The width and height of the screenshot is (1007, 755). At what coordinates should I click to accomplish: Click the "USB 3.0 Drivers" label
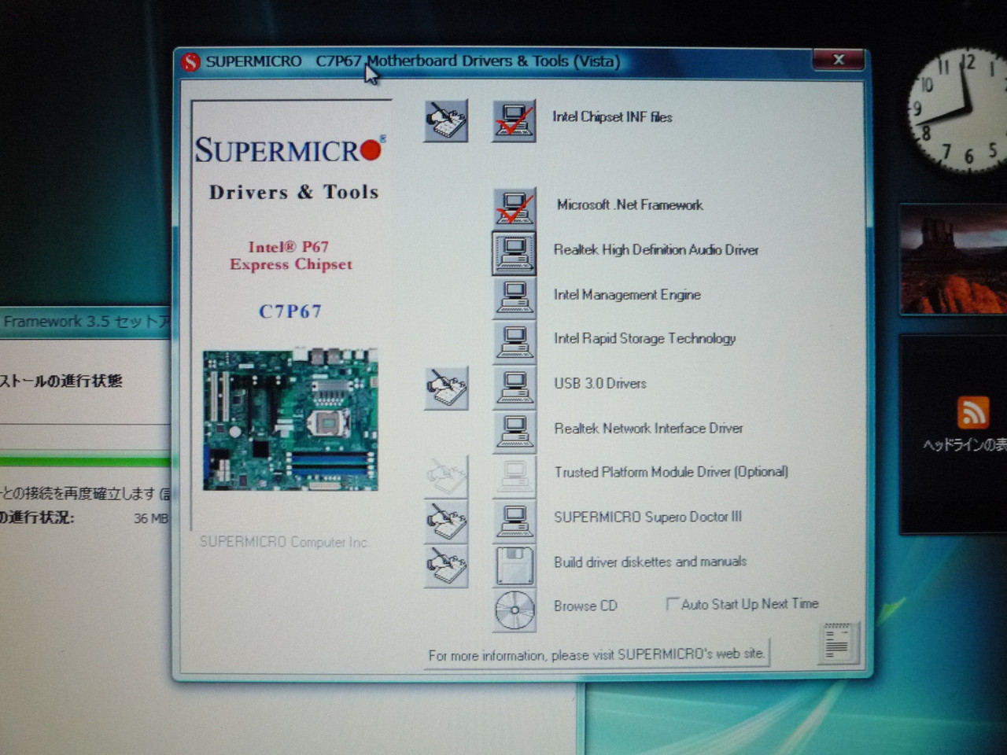600,384
